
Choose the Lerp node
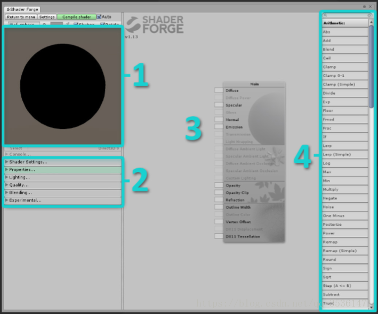[x=345, y=146]
